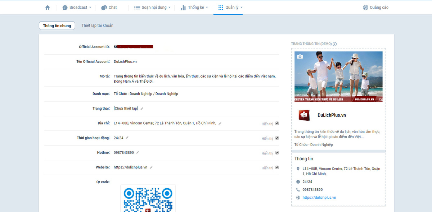This screenshot has height=212, width=432.
Task: Click the family beach cover photo
Action: pyautogui.click(x=338, y=77)
